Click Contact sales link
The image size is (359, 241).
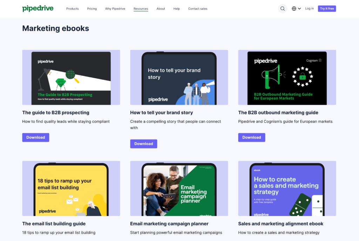pyautogui.click(x=198, y=9)
